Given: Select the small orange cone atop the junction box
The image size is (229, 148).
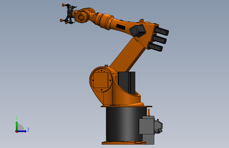Looking at the screenshot, I should 149,112.
